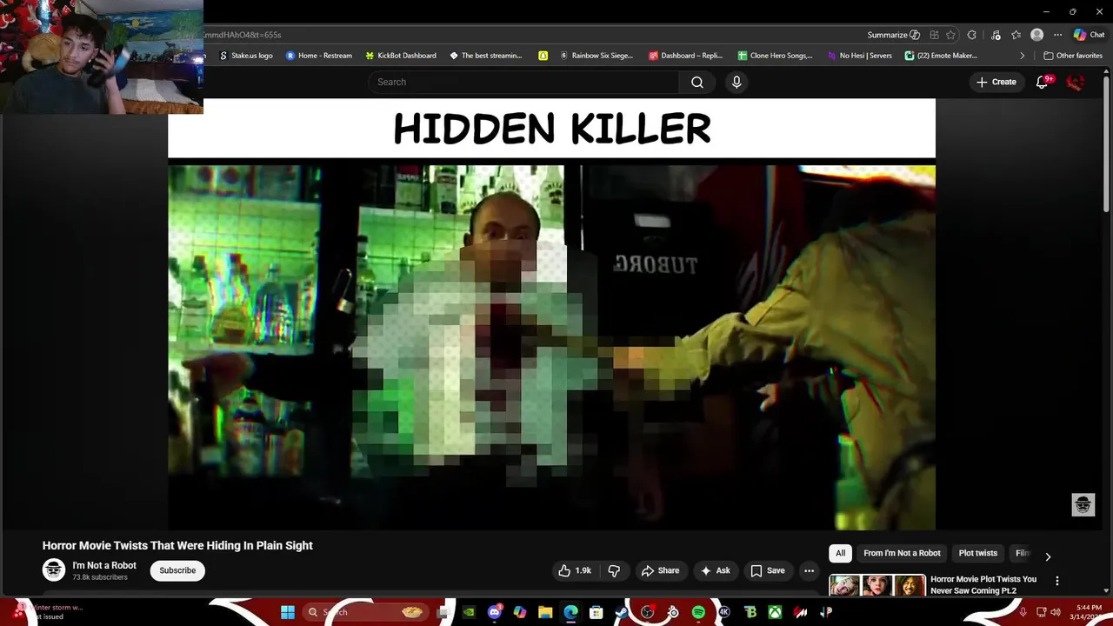Image resolution: width=1113 pixels, height=626 pixels.
Task: Open Rainbow Six Siege bookmark
Action: click(x=596, y=56)
